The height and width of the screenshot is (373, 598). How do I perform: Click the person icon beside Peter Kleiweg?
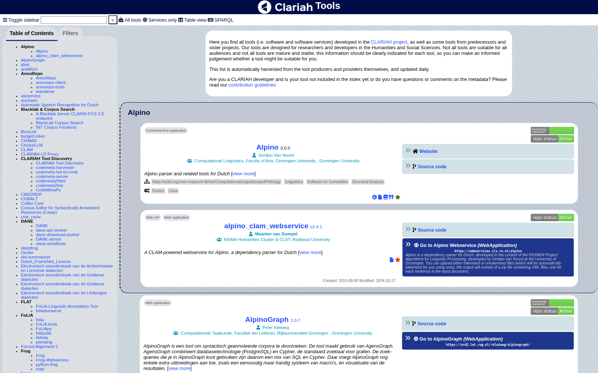[x=258, y=327]
